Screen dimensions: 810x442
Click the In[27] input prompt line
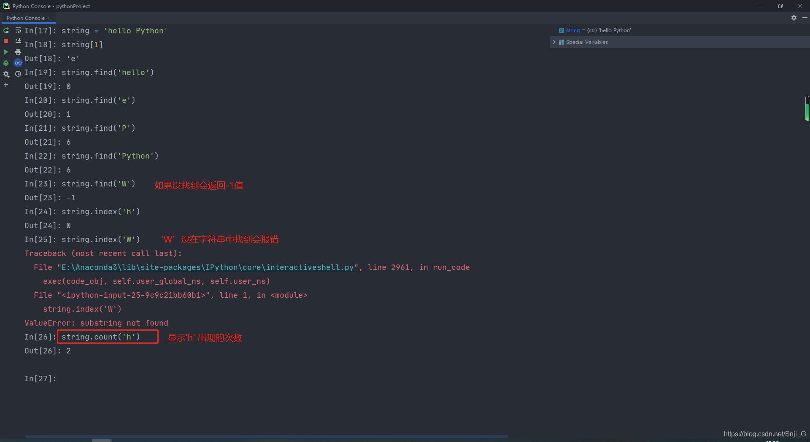(40, 379)
